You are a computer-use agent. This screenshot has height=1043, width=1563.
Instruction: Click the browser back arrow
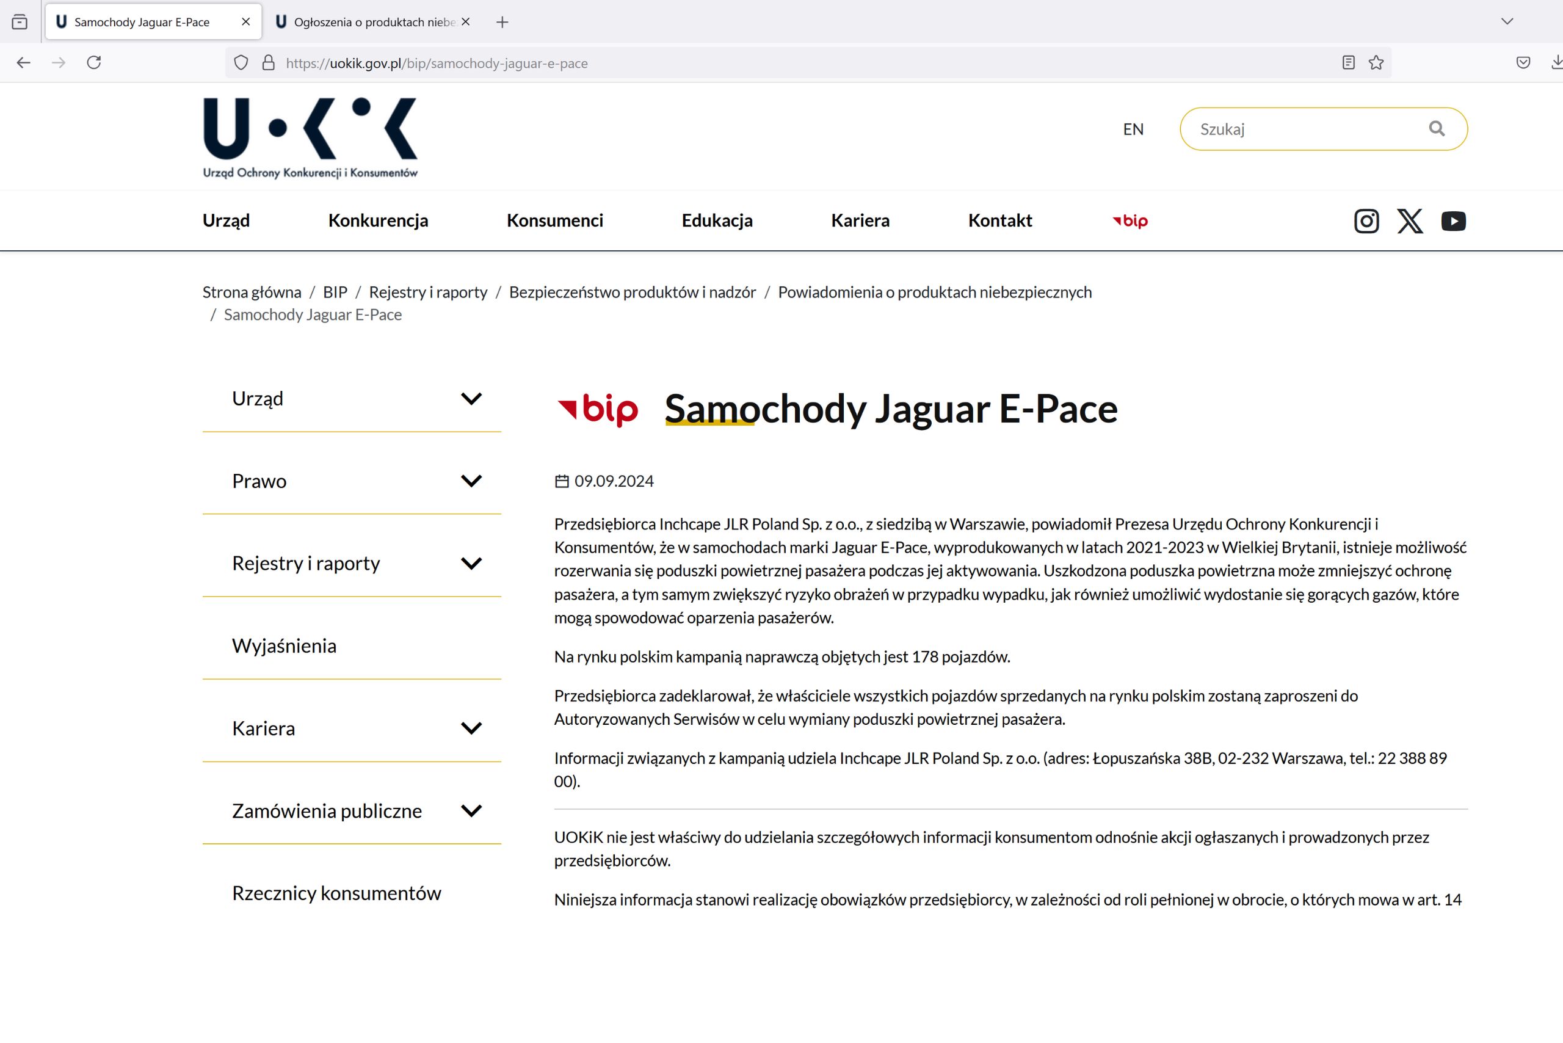pos(23,62)
